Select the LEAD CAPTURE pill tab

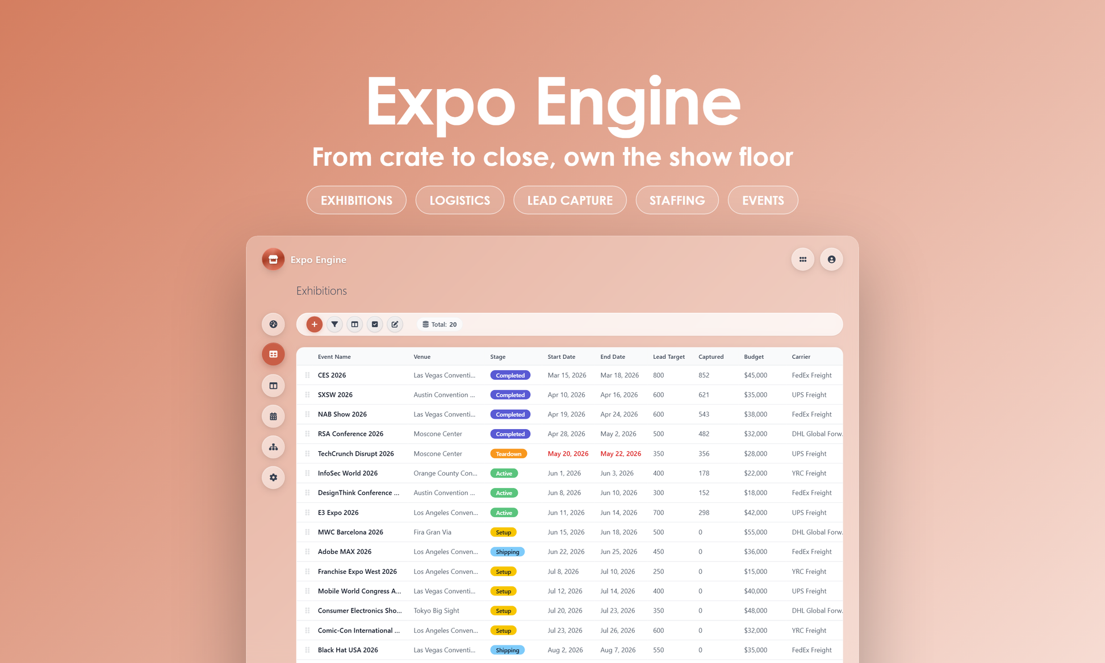coord(570,200)
